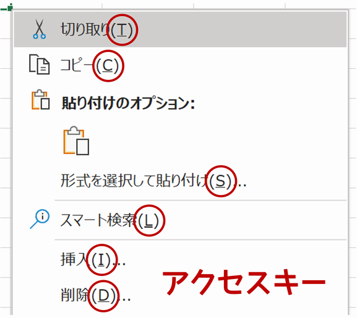Click the green fill handle above the menu
The width and height of the screenshot is (357, 318).
point(9,8)
